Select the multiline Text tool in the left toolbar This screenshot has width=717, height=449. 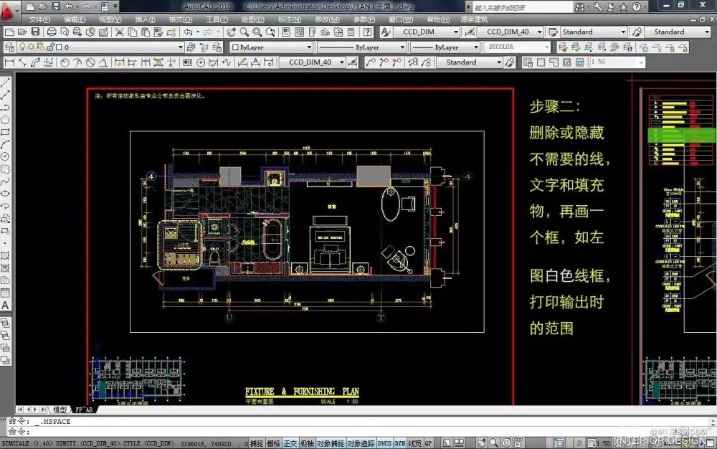tap(6, 306)
